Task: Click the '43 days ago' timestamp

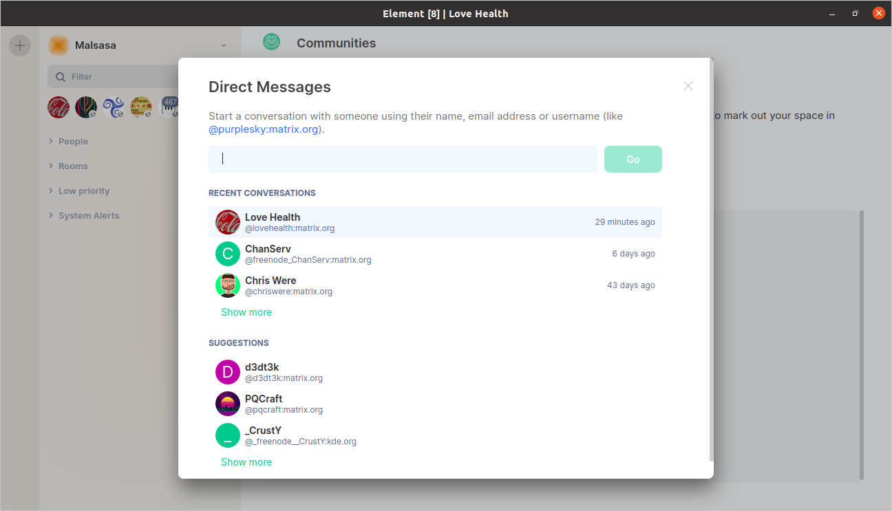Action: (x=631, y=285)
